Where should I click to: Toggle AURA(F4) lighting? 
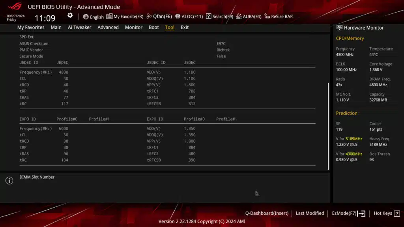pyautogui.click(x=249, y=17)
